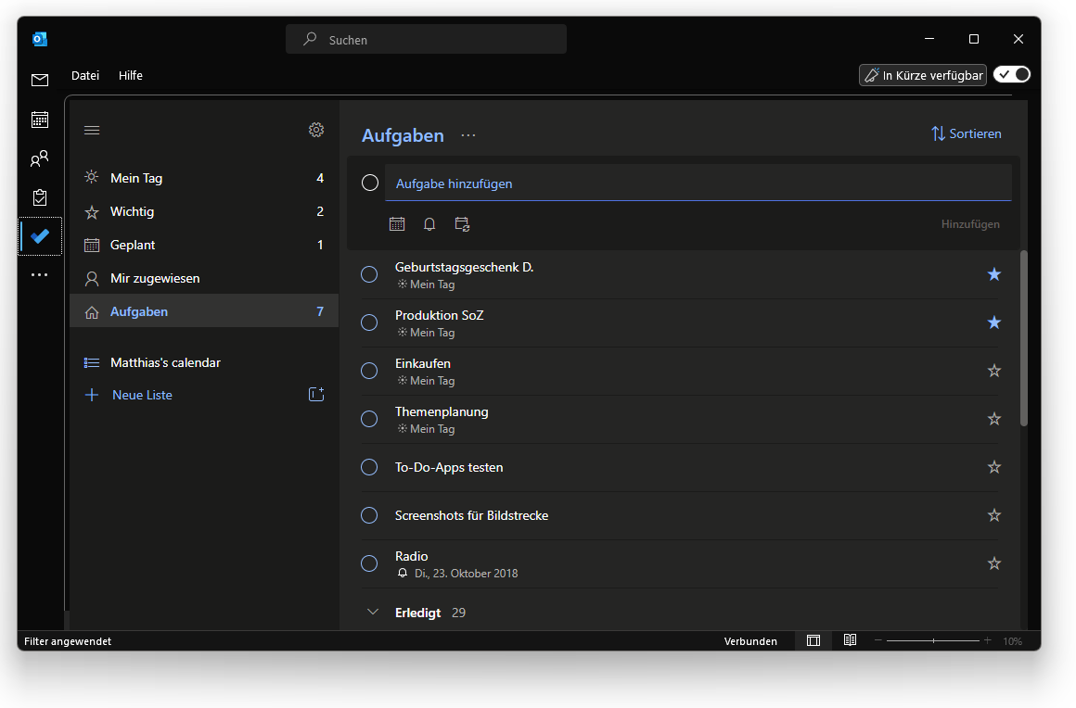Screen dimensions: 1076x708
Task: Click the reminder bell icon under new task
Action: coord(429,224)
